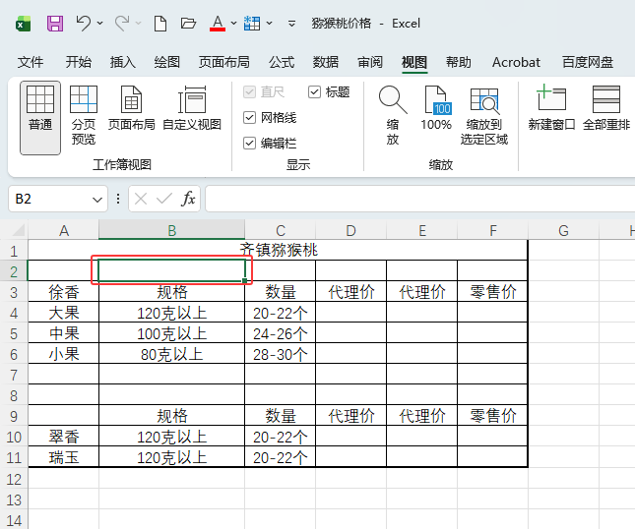
Task: Click 缩放到选定区域 button
Action: pos(484,116)
